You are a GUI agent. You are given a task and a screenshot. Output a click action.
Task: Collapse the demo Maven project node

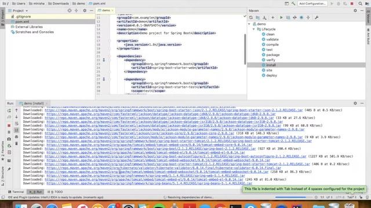click(x=249, y=24)
